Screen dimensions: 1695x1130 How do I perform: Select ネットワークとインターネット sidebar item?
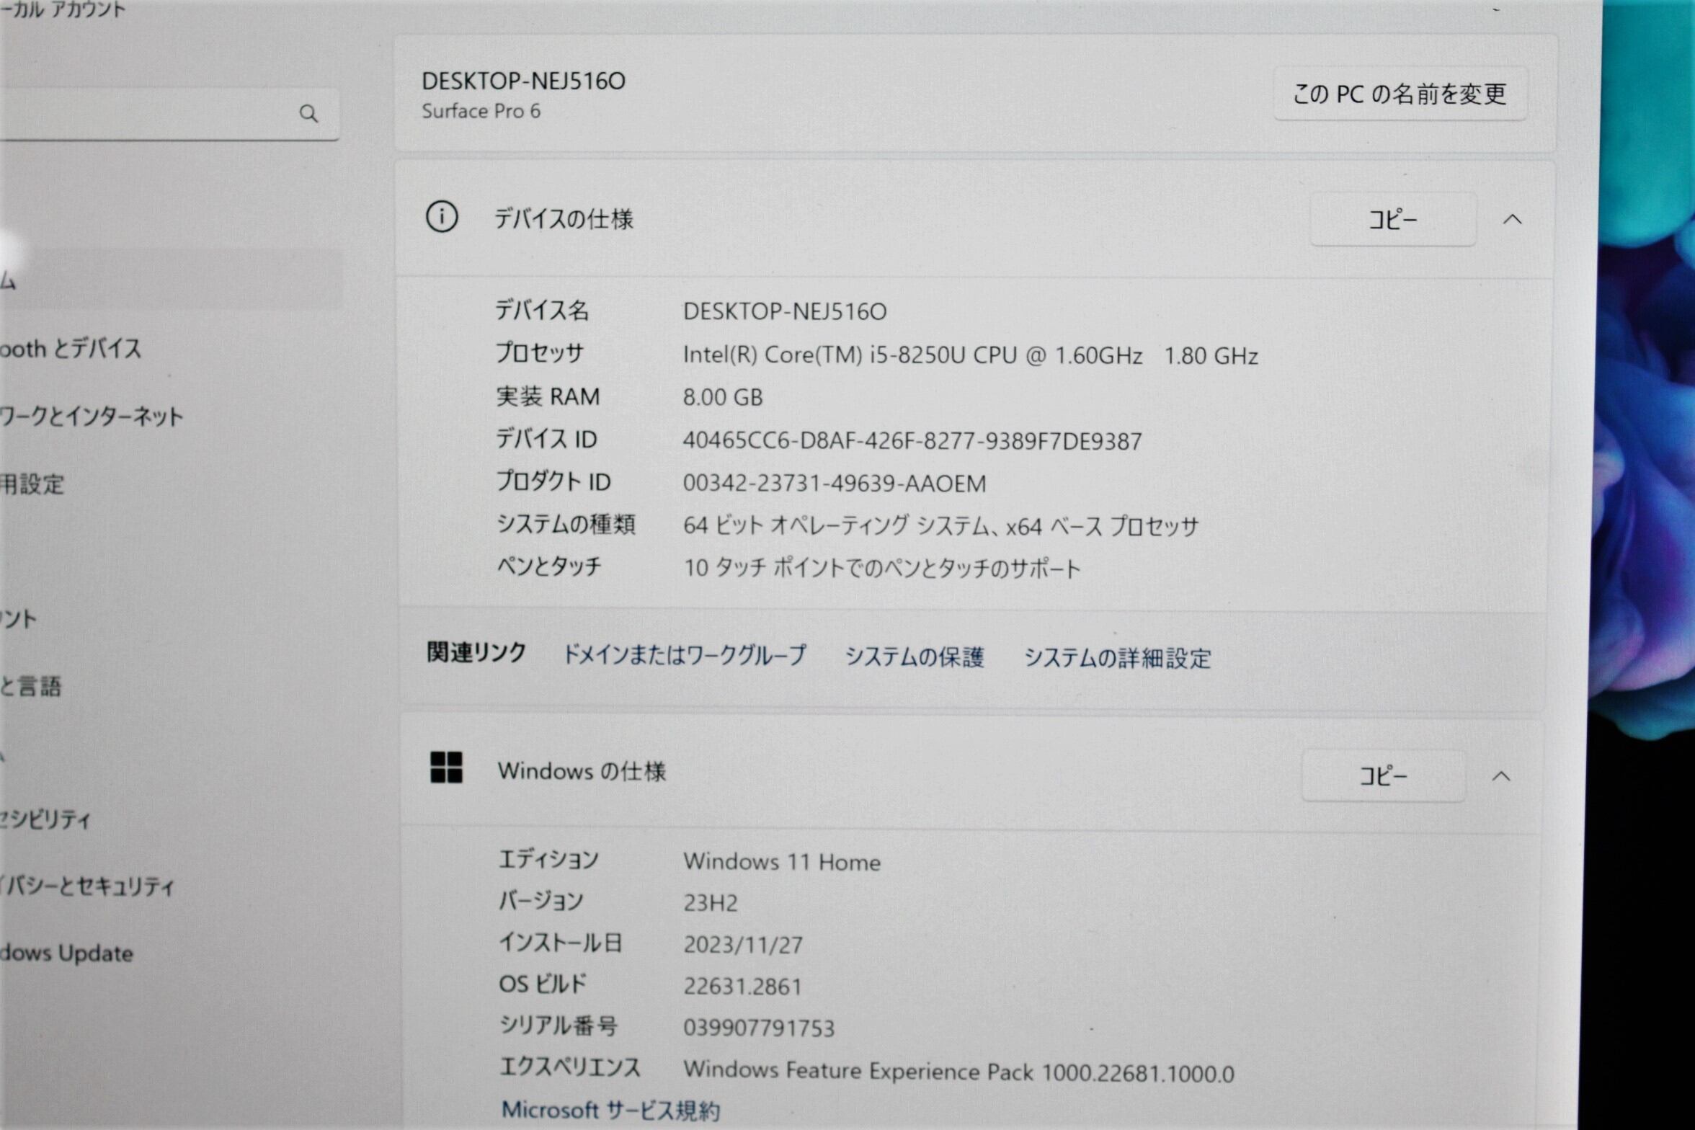tap(92, 417)
